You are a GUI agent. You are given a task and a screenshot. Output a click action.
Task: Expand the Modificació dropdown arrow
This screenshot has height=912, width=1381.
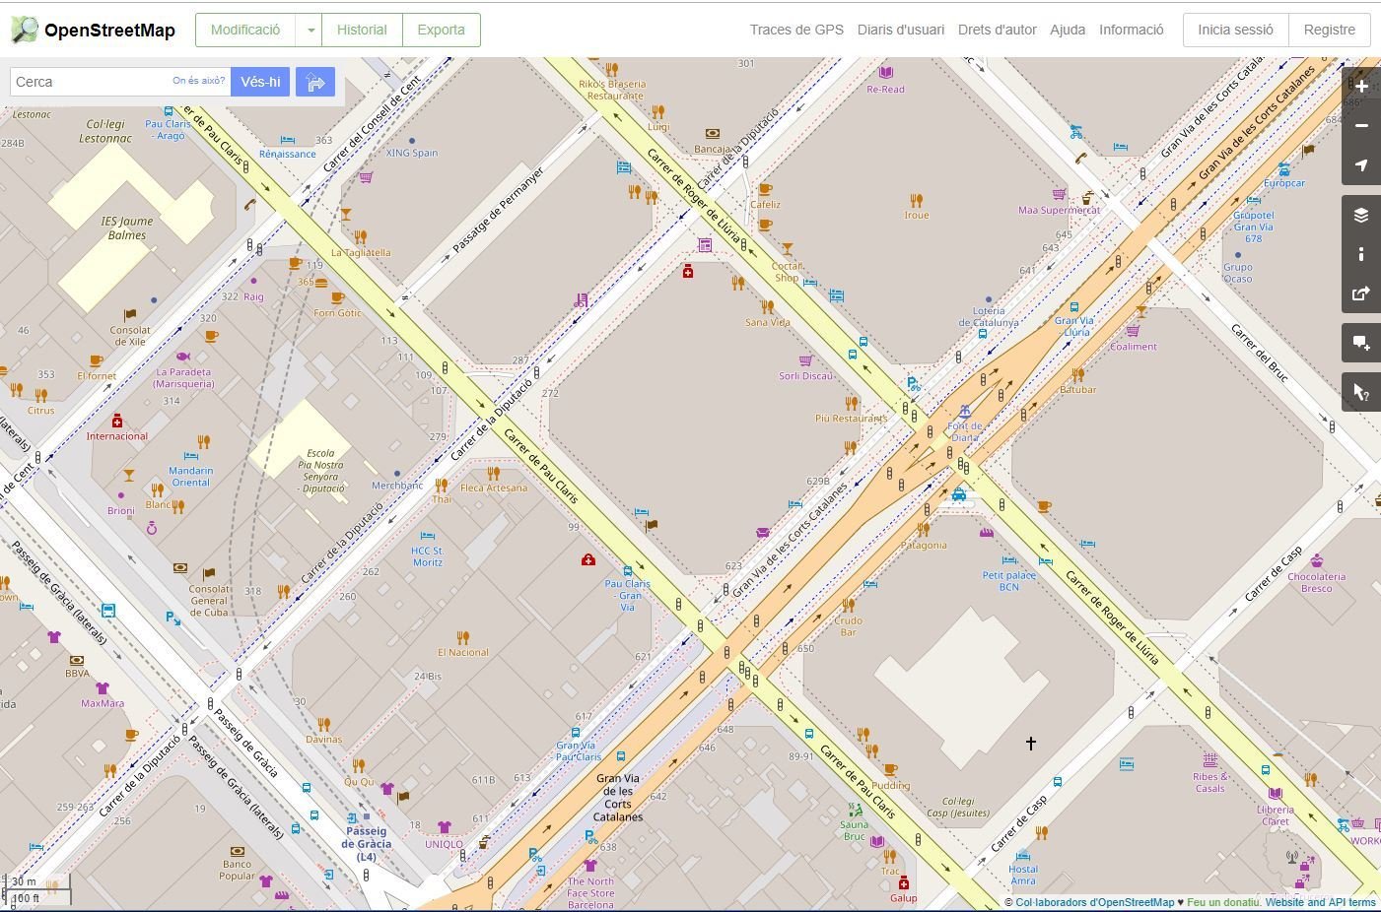click(x=310, y=30)
